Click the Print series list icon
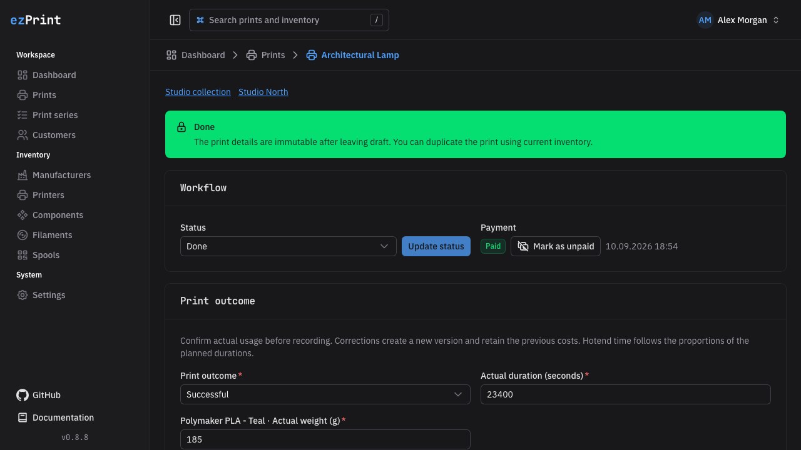This screenshot has width=801, height=450. pos(23,115)
